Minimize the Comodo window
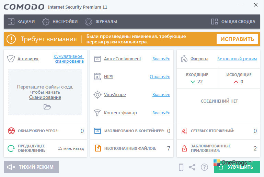 [x=240, y=5]
